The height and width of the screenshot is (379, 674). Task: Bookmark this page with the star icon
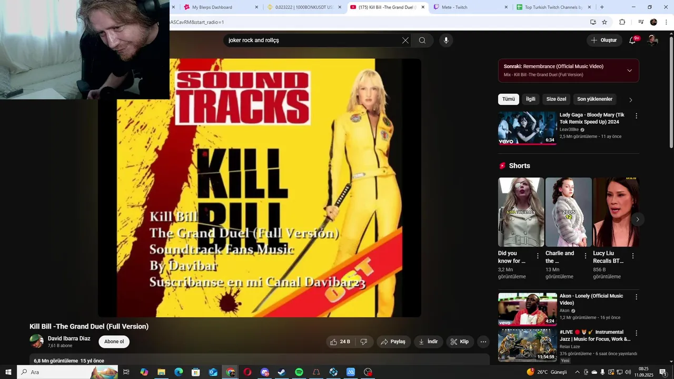604,22
